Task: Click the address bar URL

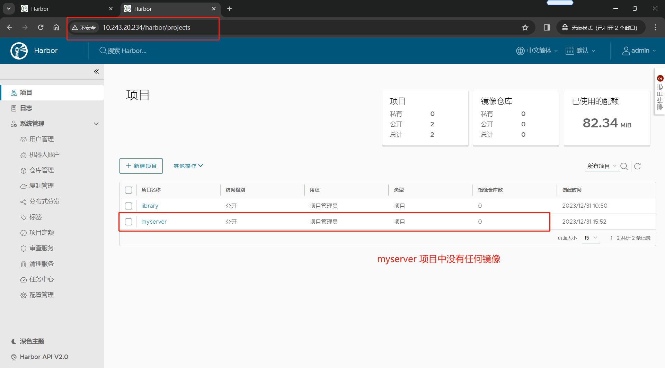Action: tap(147, 28)
